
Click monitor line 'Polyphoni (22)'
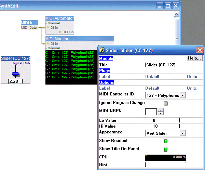(x=70, y=53)
